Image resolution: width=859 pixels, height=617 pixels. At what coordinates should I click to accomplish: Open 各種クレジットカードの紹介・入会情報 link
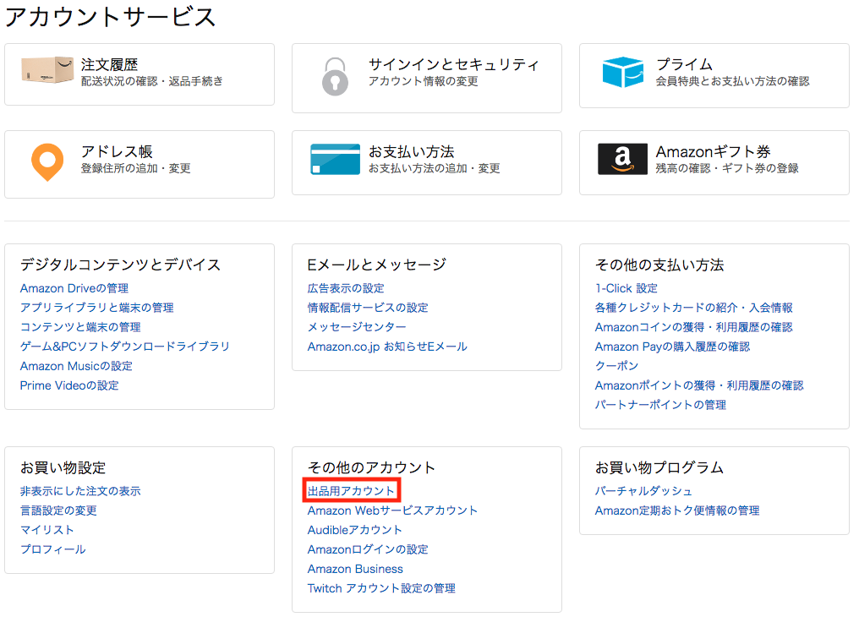coord(694,308)
